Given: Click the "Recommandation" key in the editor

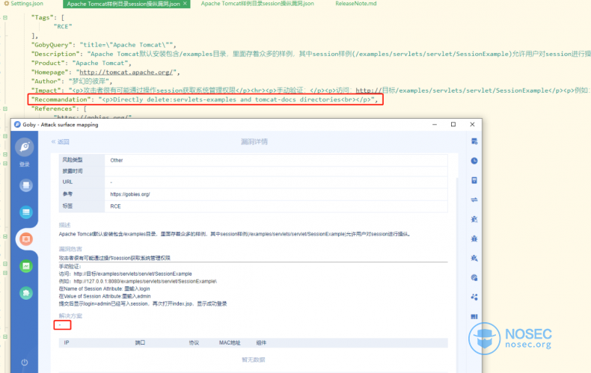Looking at the screenshot, I should coord(61,99).
